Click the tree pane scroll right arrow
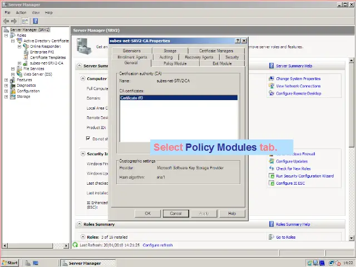Image resolution: width=356 pixels, height=267 pixels. [66, 245]
